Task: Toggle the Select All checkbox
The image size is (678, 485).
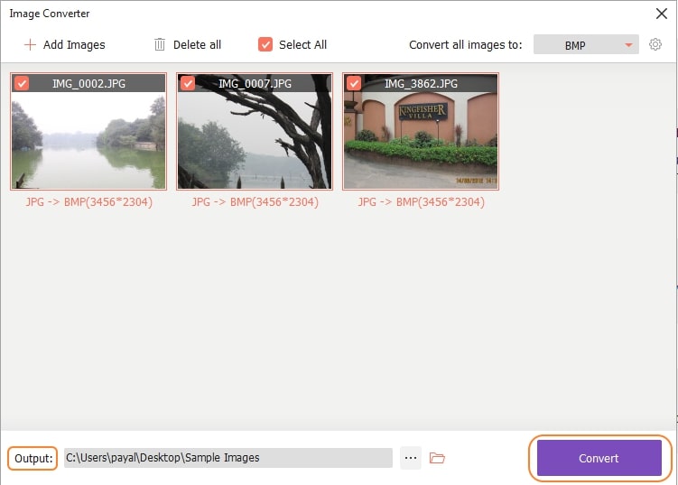Action: click(x=265, y=44)
